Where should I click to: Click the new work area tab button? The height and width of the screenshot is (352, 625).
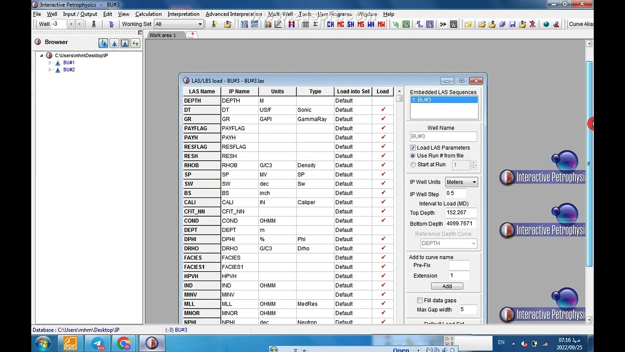point(192,35)
